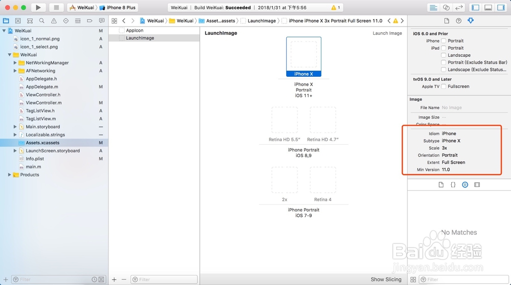Viewport: 511px width, 285px height.
Task: Click WeiKuai project in breadcrumb
Action: click(152, 20)
